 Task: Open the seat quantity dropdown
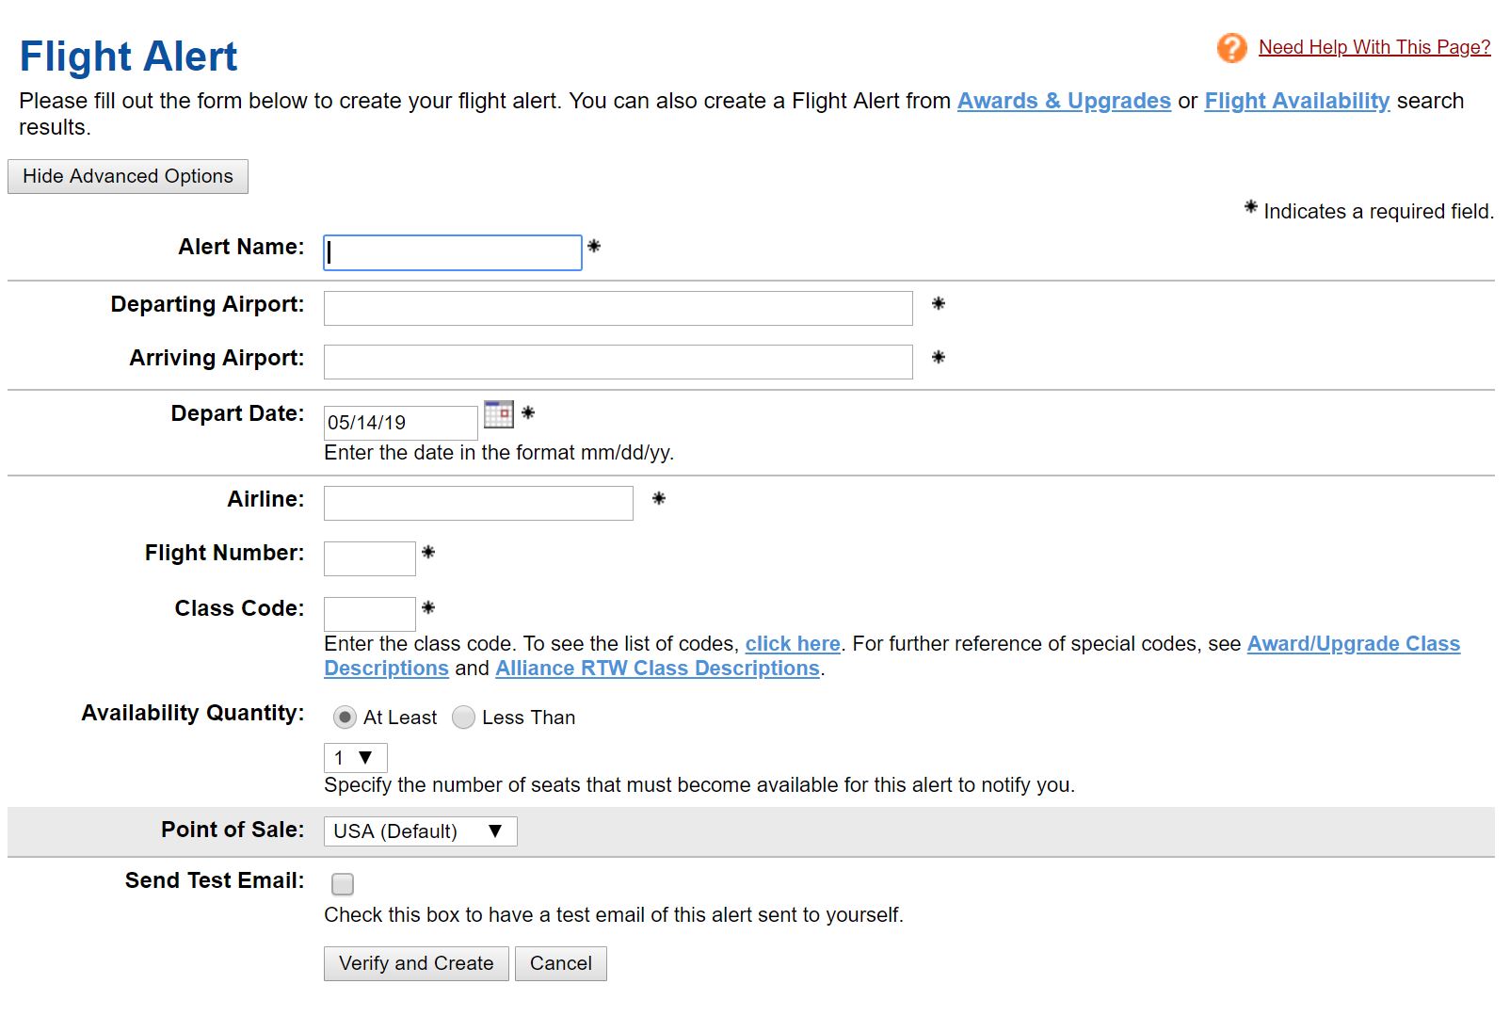tap(355, 757)
